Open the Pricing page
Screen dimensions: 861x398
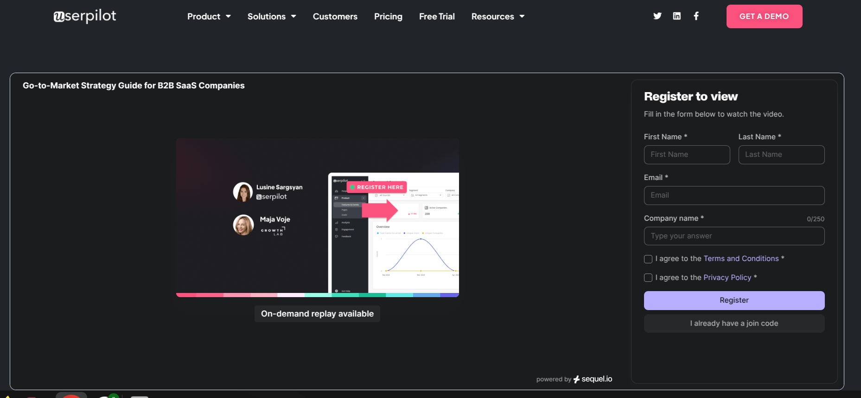point(388,17)
